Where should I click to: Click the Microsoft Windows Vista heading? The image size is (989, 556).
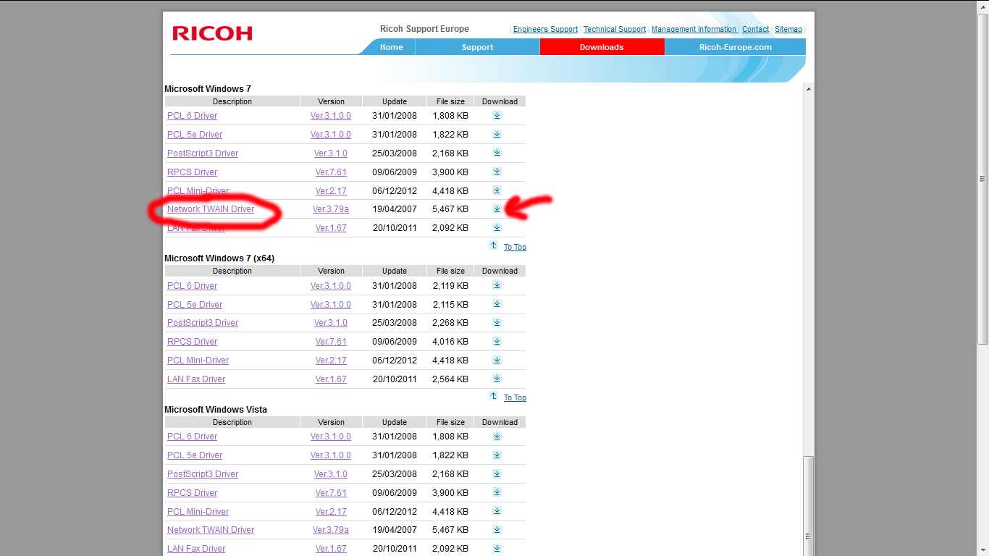216,410
